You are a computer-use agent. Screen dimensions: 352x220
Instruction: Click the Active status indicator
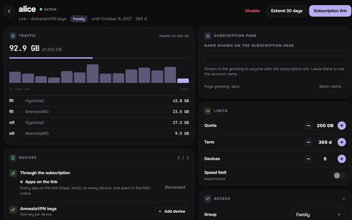pyautogui.click(x=48, y=9)
